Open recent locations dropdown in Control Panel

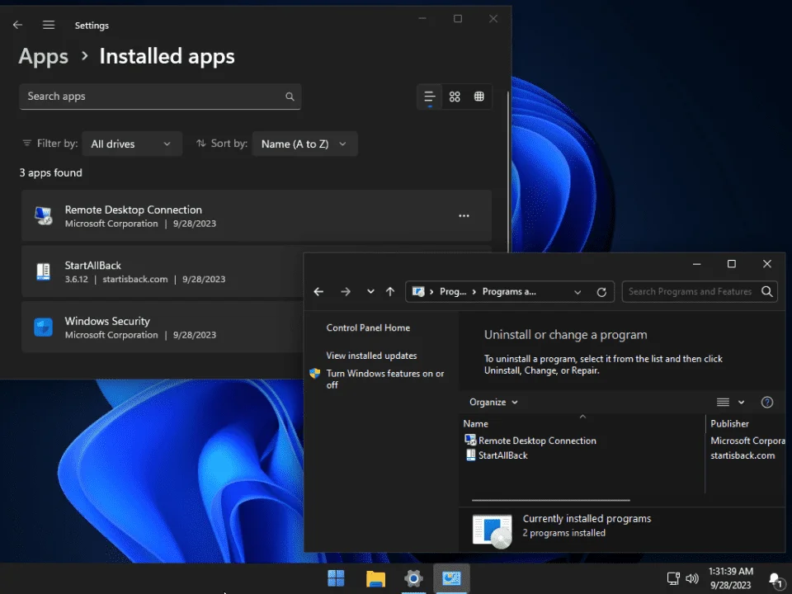point(370,291)
